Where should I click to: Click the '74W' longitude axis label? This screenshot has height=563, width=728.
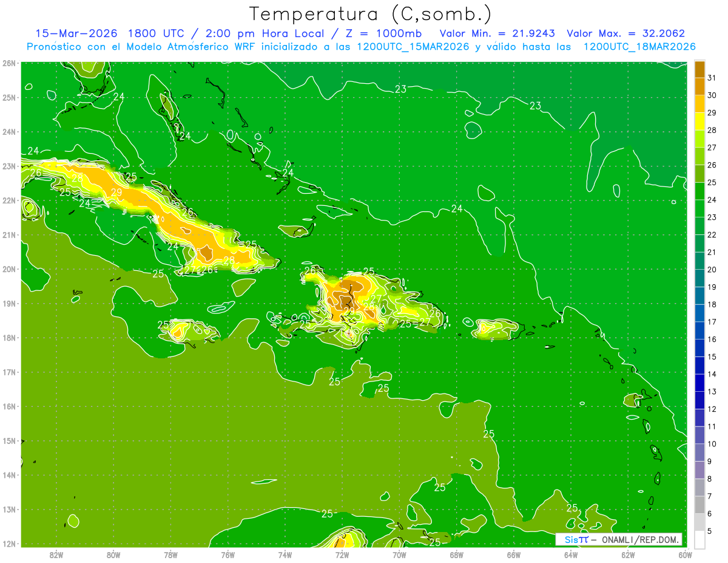click(x=285, y=554)
